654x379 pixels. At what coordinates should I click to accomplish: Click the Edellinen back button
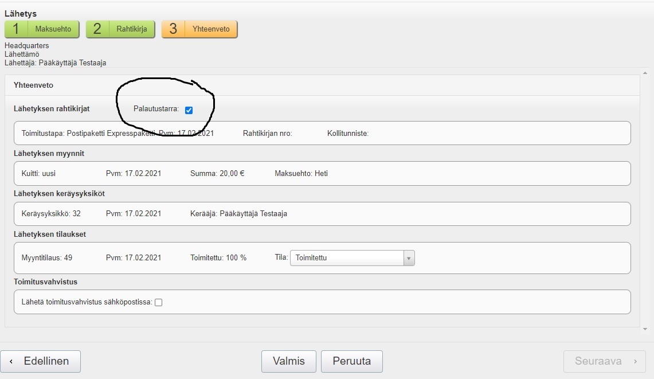click(x=41, y=361)
